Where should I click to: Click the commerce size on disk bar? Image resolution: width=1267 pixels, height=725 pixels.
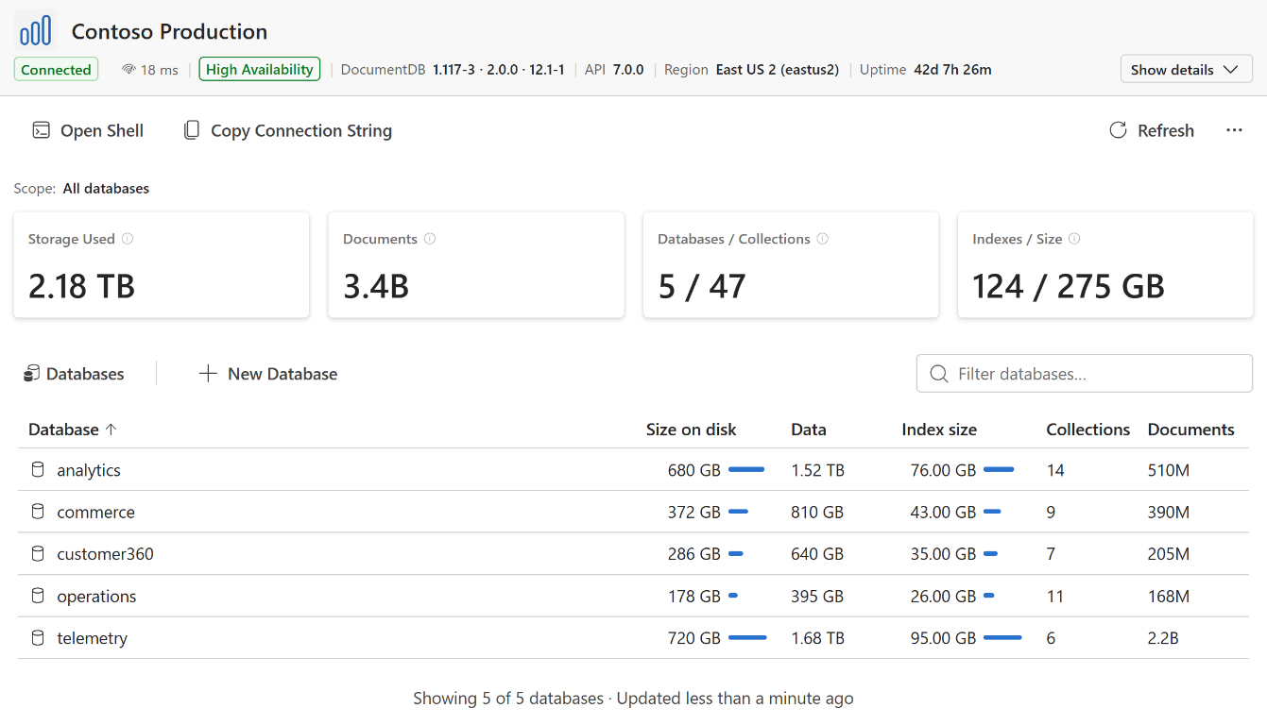click(x=738, y=512)
